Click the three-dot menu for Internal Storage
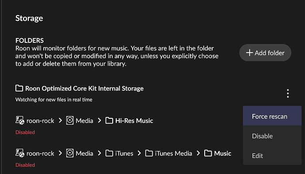Viewport: 305px width, 174px height. (288, 94)
